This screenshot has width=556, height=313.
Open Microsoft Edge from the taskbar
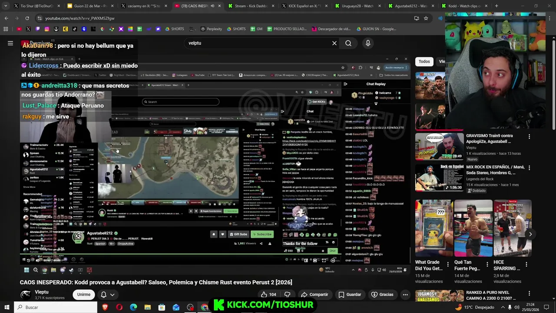click(133, 307)
